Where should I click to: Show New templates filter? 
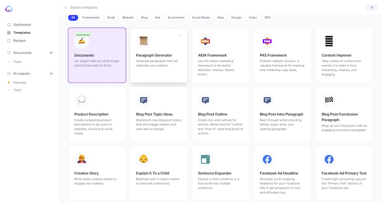point(221,18)
